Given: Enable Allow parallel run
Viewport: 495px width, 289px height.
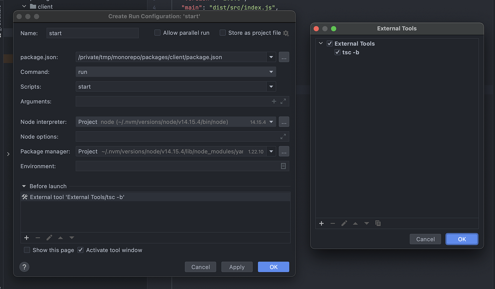Looking at the screenshot, I should point(158,33).
